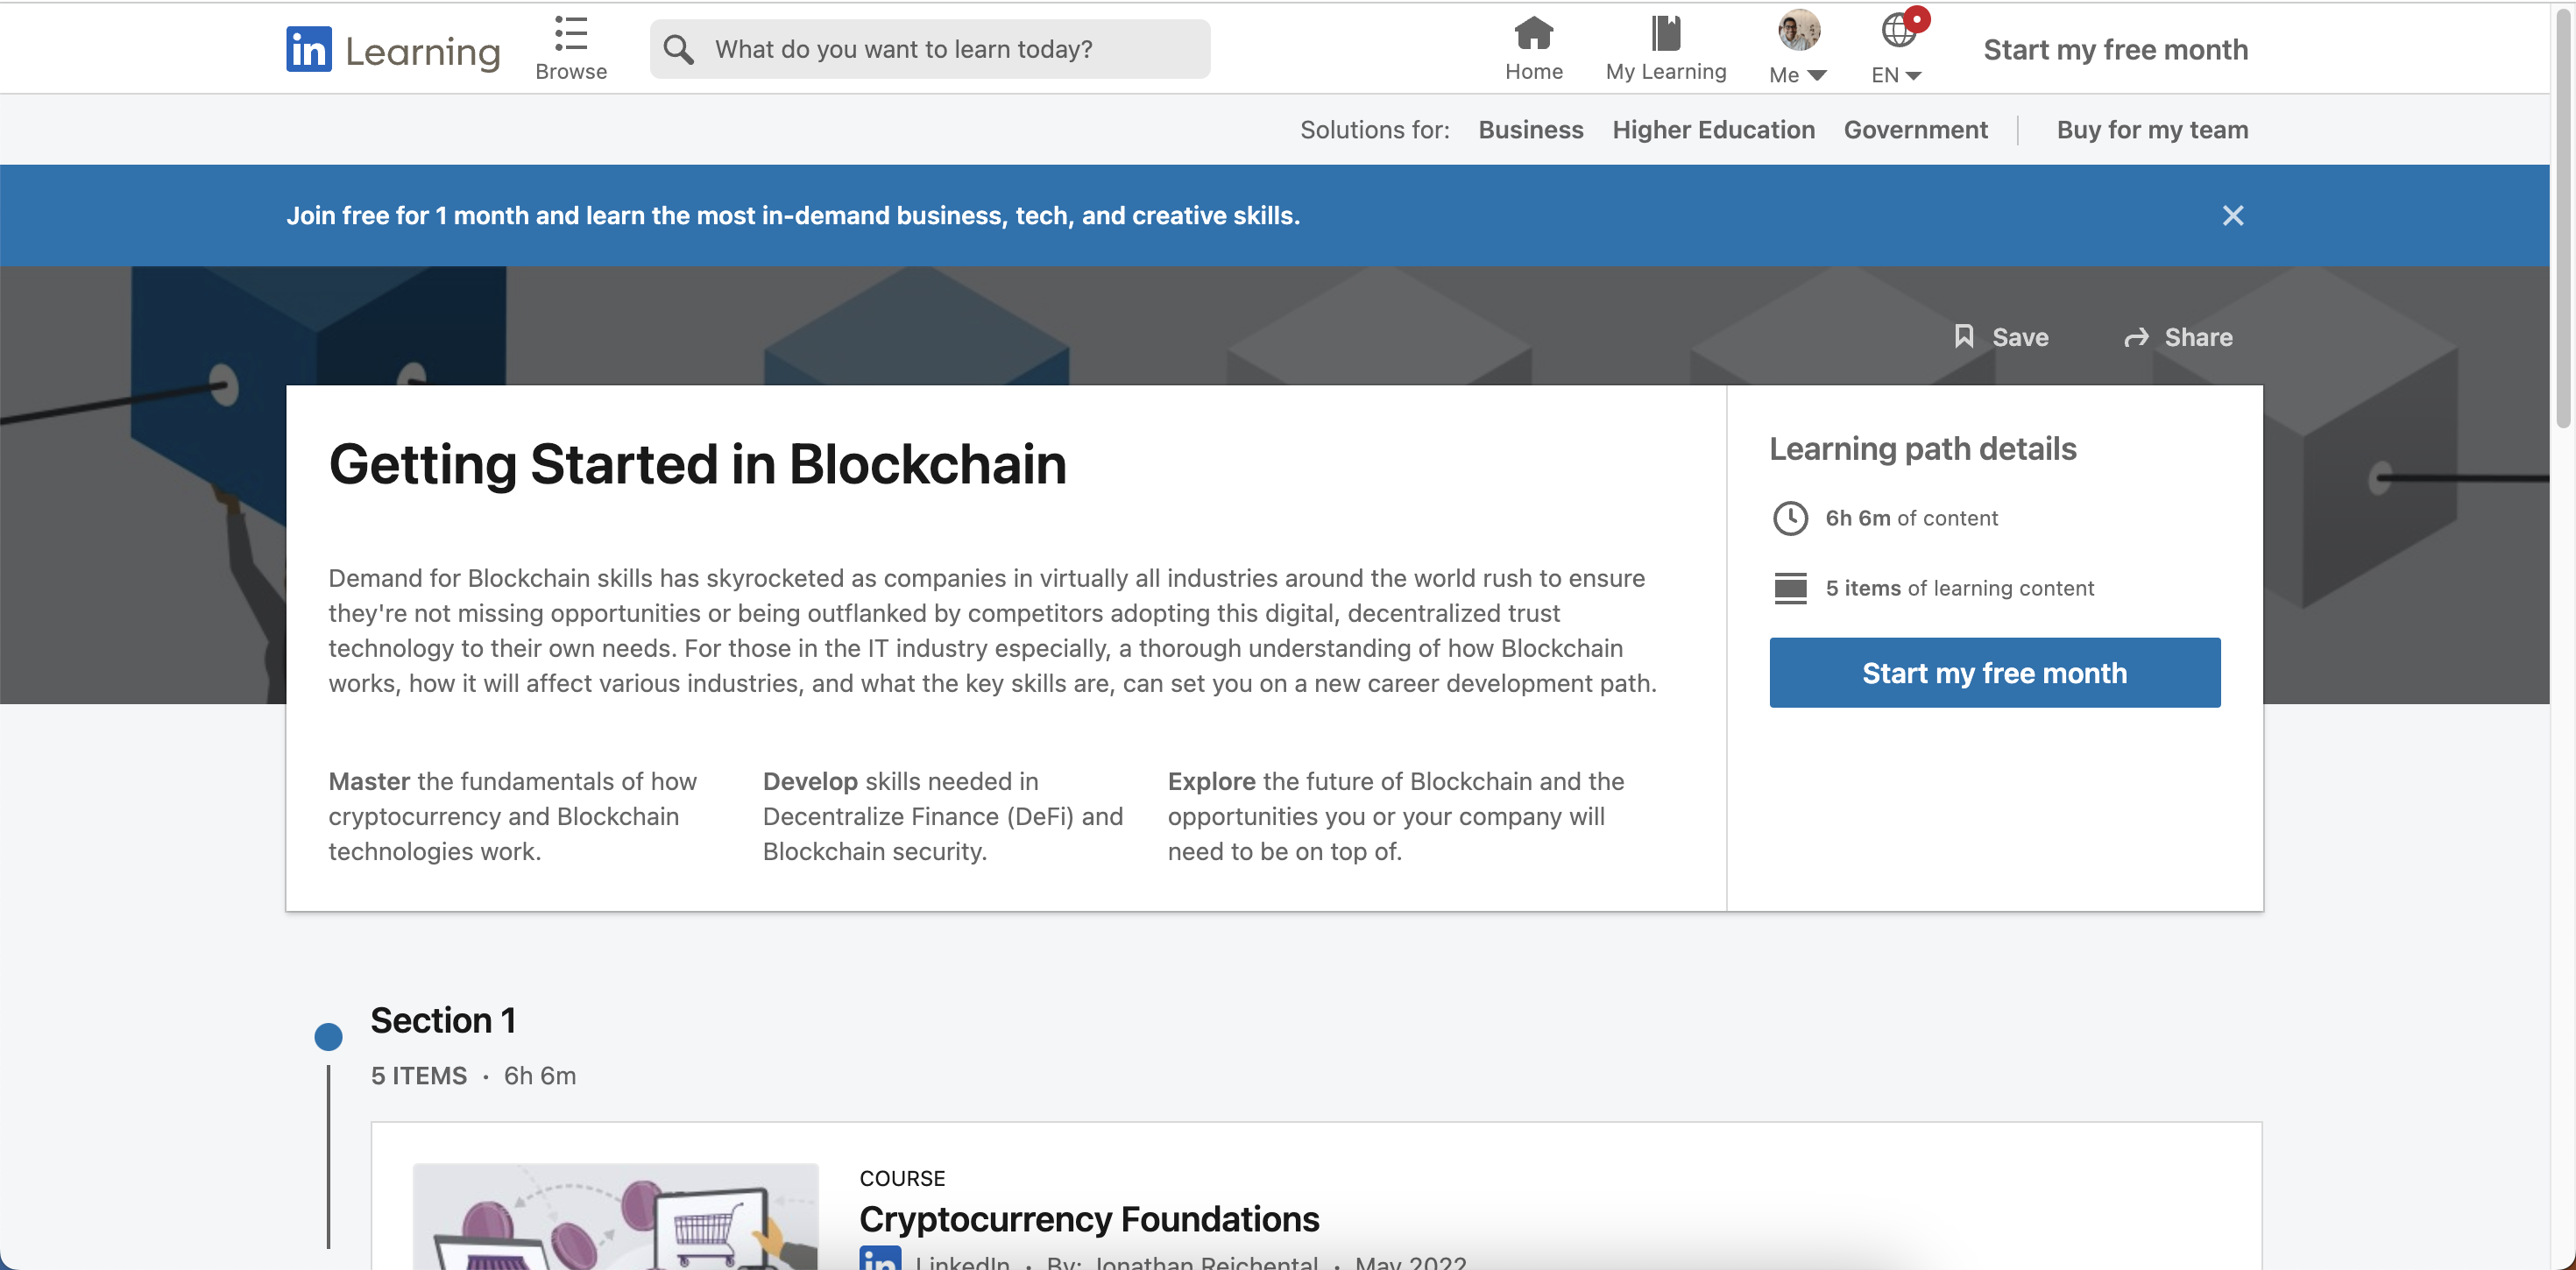Select Business solutions link

(1530, 130)
